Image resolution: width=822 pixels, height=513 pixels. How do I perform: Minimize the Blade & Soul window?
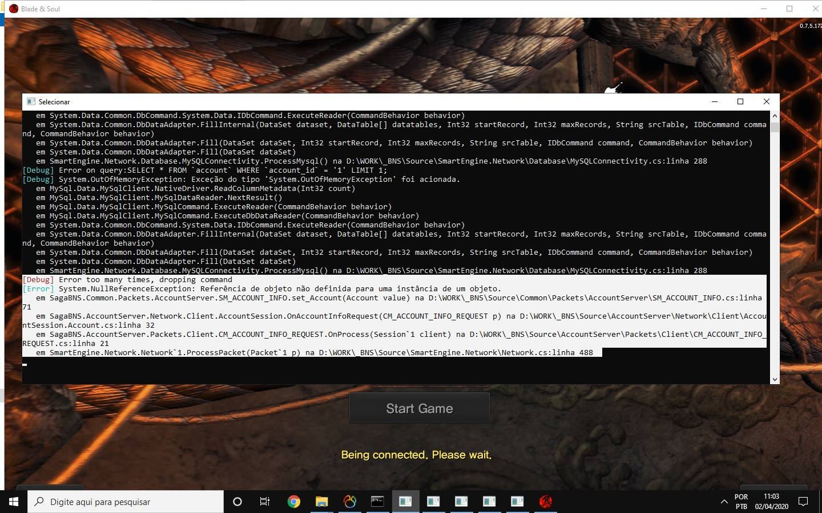pyautogui.click(x=764, y=9)
